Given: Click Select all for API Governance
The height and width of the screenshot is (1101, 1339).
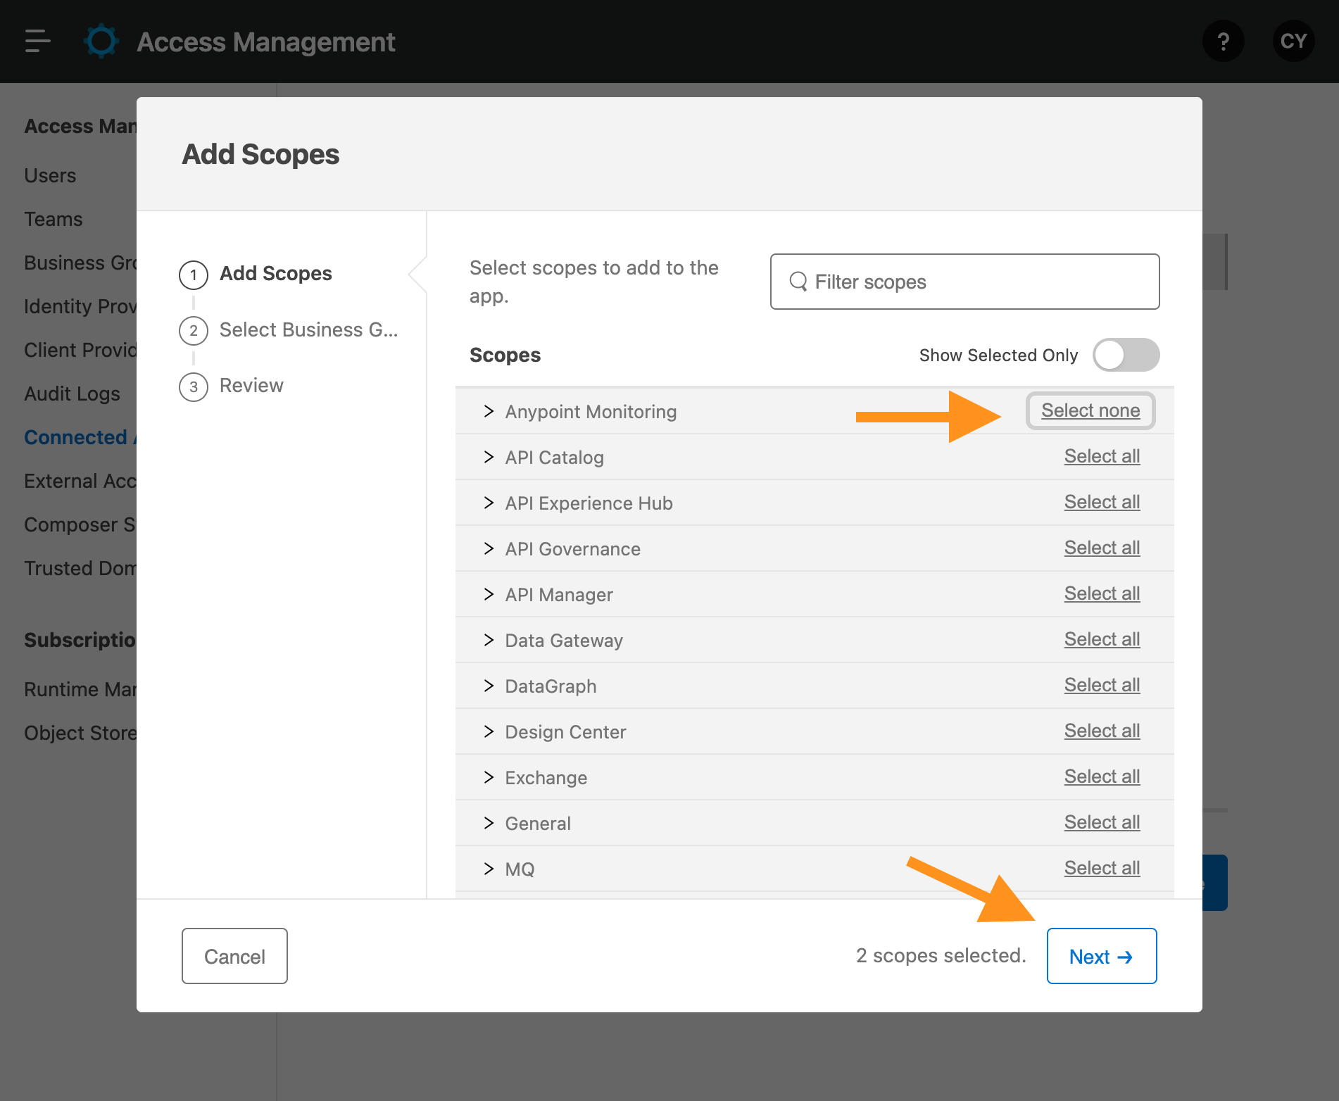Looking at the screenshot, I should tap(1102, 548).
